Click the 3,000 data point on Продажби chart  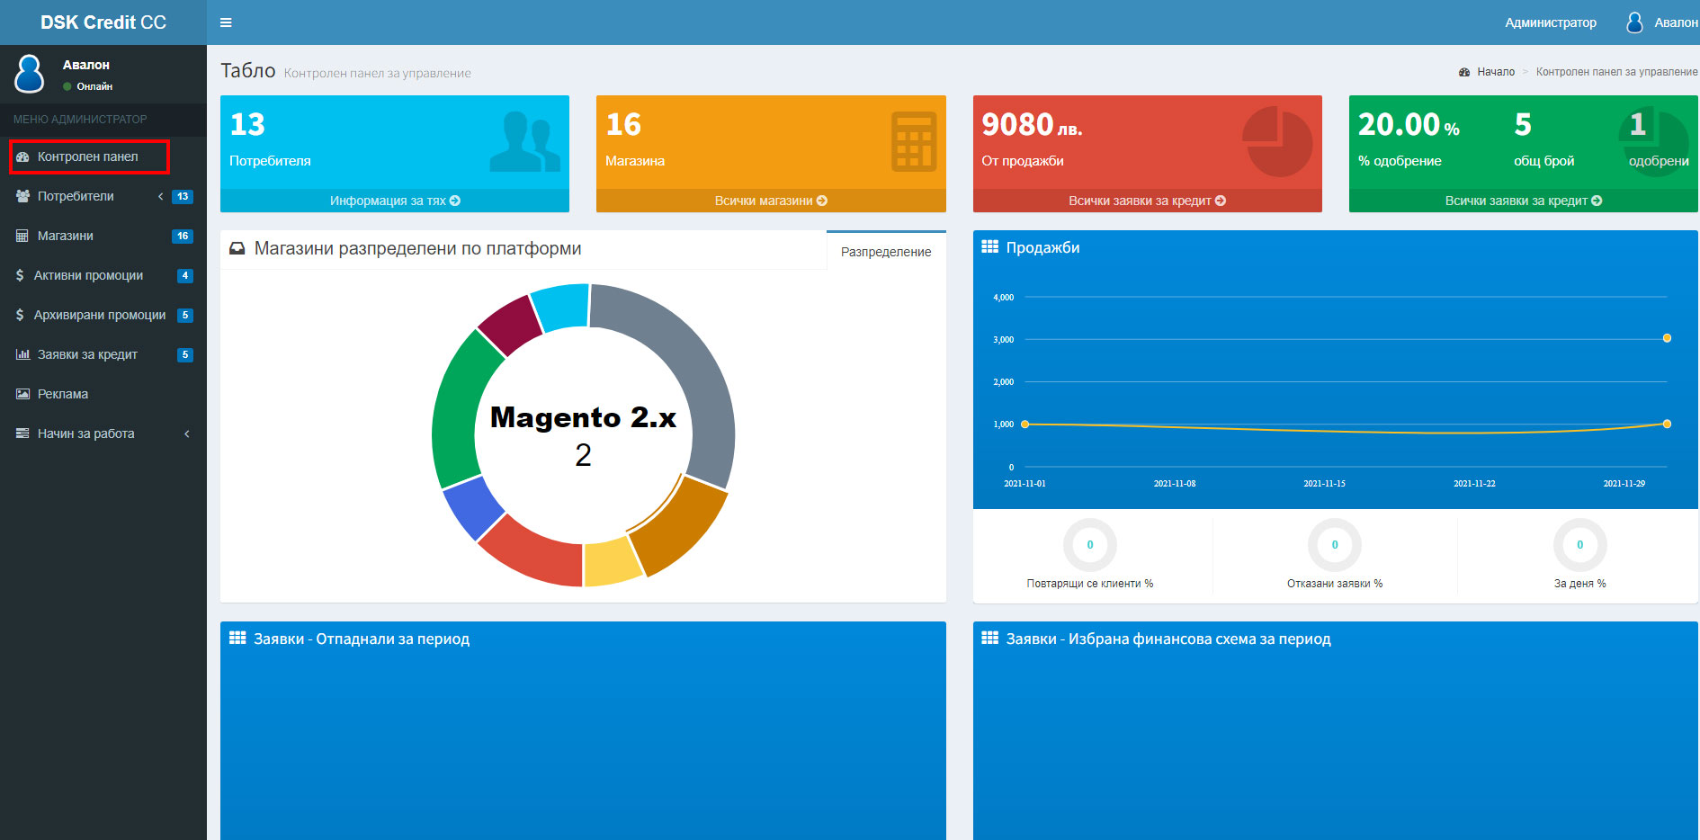pos(1667,338)
